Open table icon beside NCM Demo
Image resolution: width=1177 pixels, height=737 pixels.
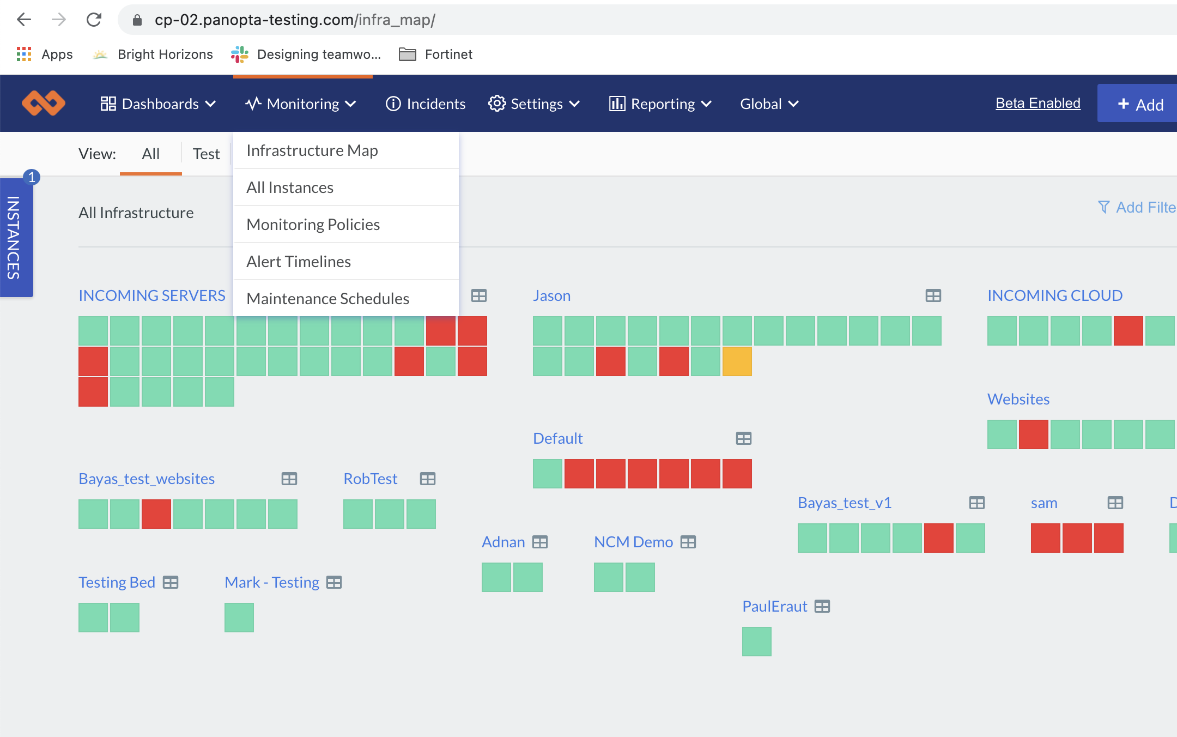pos(688,542)
